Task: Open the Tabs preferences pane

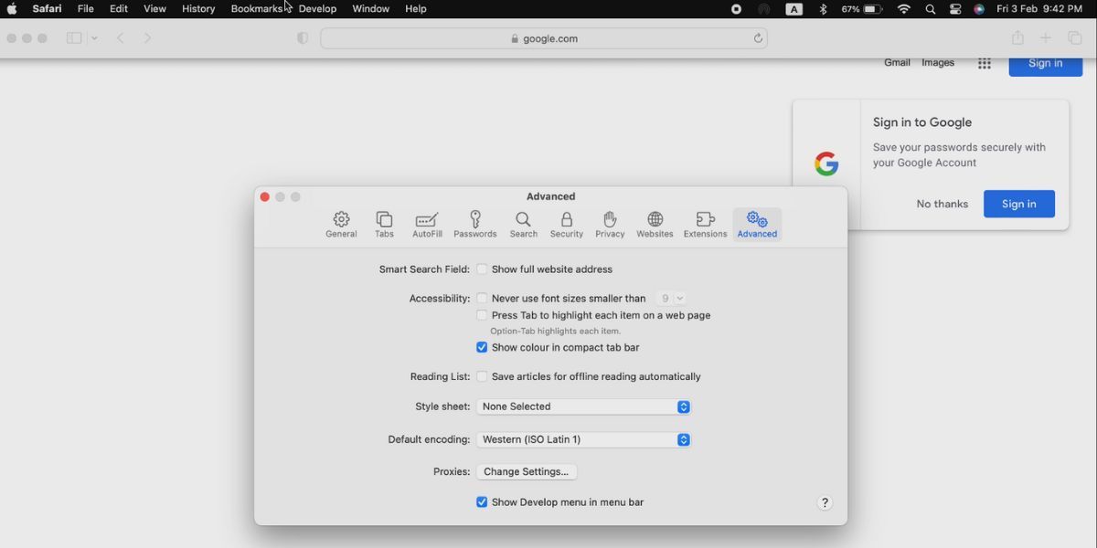Action: point(384,225)
